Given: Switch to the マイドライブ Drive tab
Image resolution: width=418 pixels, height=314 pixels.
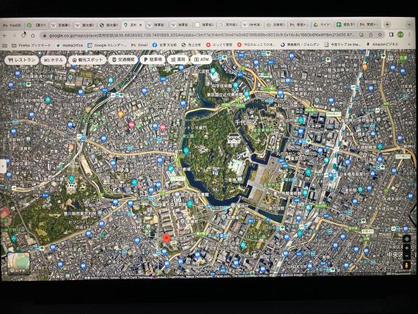Looking at the screenshot, I should 322,25.
